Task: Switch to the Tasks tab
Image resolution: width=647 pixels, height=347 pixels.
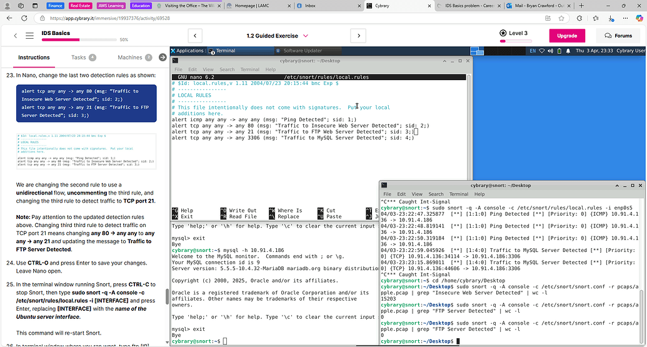Action: (79, 58)
